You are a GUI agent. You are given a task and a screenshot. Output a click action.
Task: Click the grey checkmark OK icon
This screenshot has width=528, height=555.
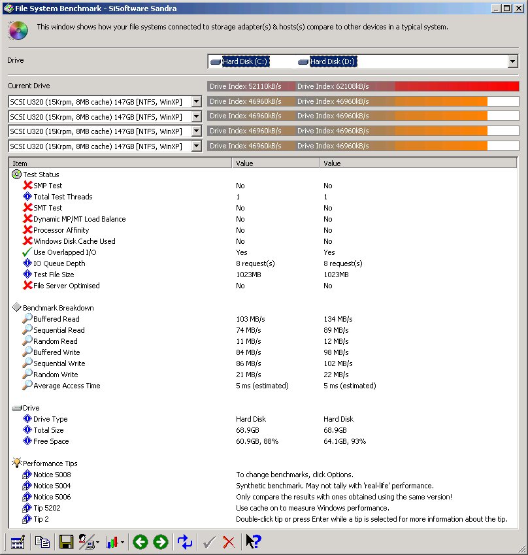click(x=209, y=542)
